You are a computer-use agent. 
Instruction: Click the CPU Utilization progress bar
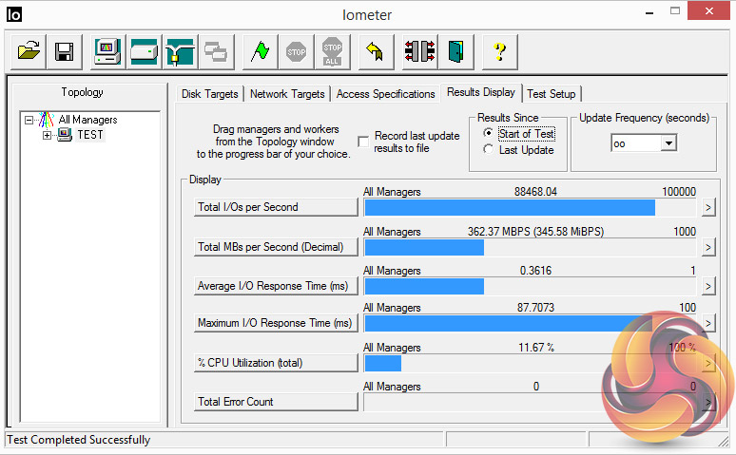531,363
